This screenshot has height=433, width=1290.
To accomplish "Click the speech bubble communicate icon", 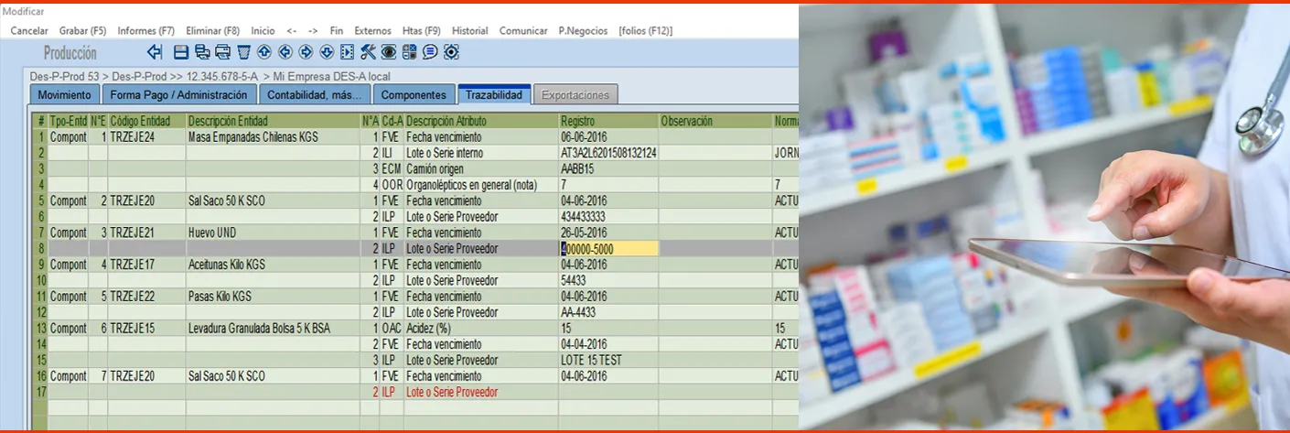I will (x=430, y=52).
